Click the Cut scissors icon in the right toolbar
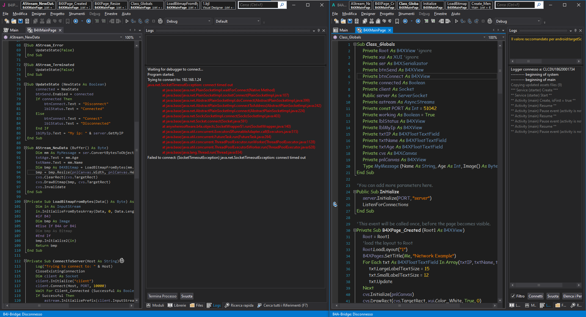Viewport: 586px width, 317px height. (371, 21)
